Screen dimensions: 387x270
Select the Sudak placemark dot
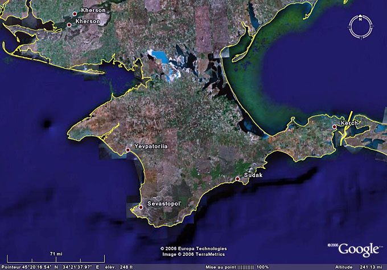pos(238,179)
